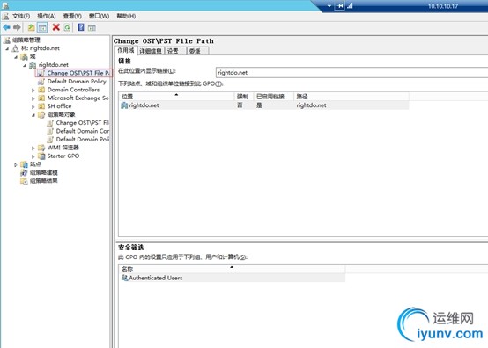Viewport: 488px width, 348px height.
Task: Click the 路径 column header
Action: 351,97
